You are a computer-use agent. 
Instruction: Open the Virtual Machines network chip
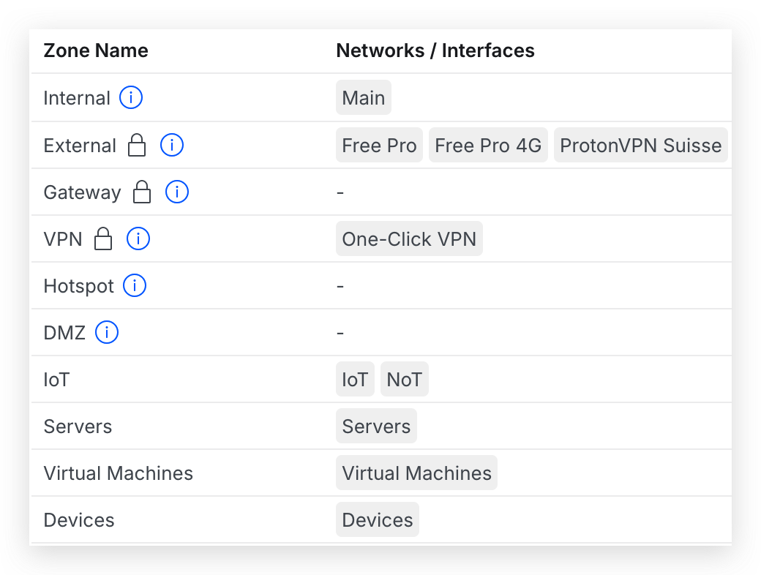tap(416, 473)
